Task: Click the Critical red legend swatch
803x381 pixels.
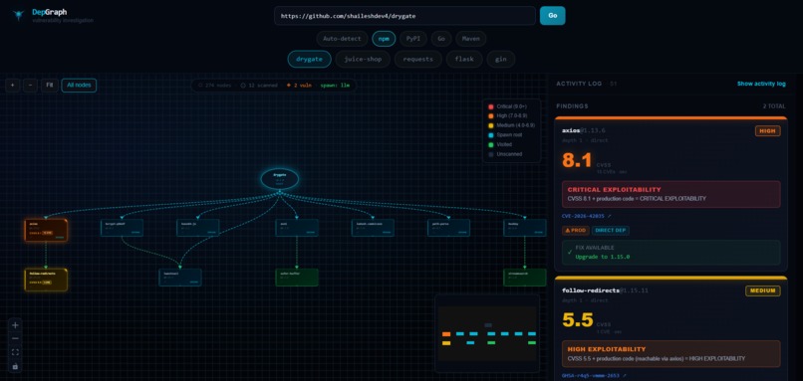Action: click(491, 106)
